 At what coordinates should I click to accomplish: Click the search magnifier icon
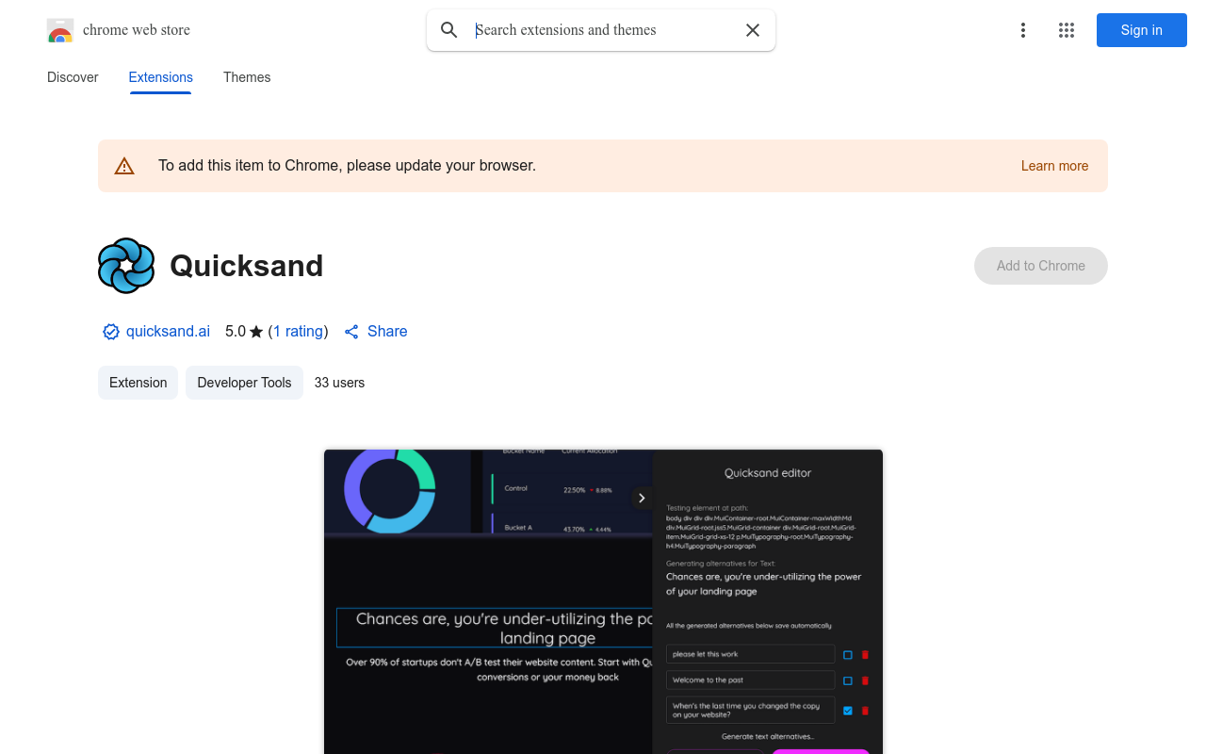pos(449,30)
